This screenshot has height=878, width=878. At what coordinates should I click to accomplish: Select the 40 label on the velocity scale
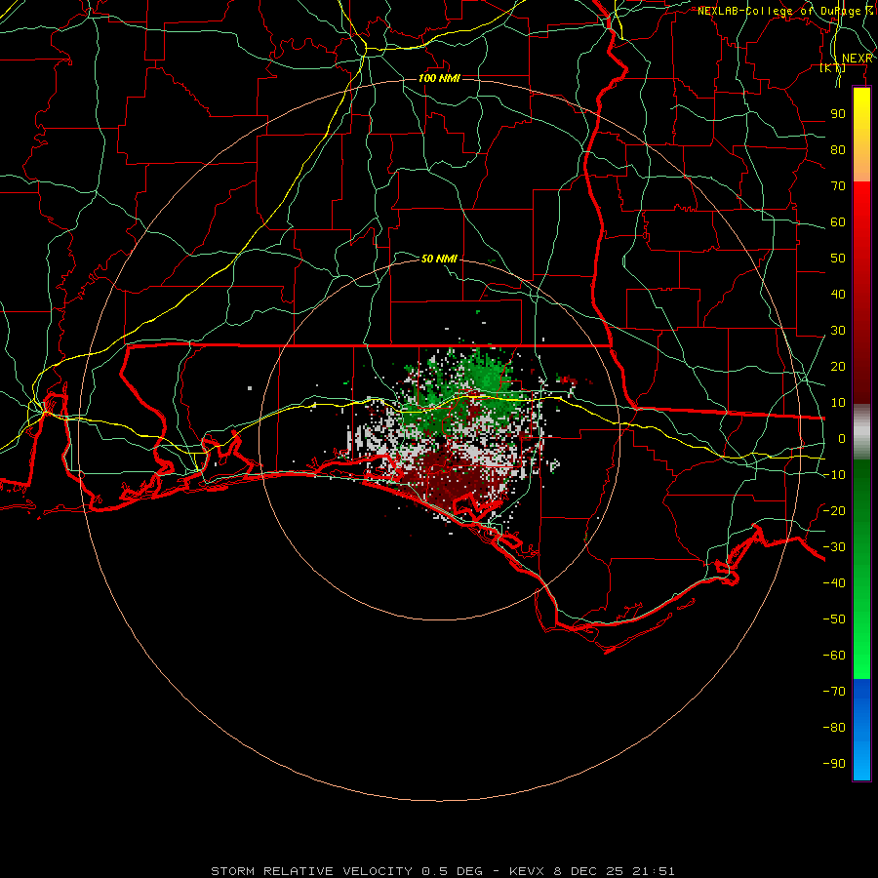pyautogui.click(x=838, y=294)
